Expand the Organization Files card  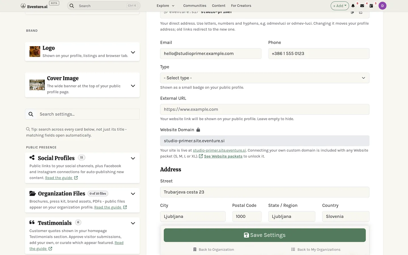pos(133,194)
